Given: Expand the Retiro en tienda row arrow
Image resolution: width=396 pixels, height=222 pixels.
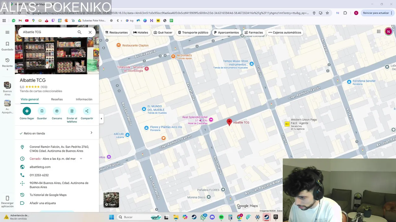Looking at the screenshot, I should point(91,133).
